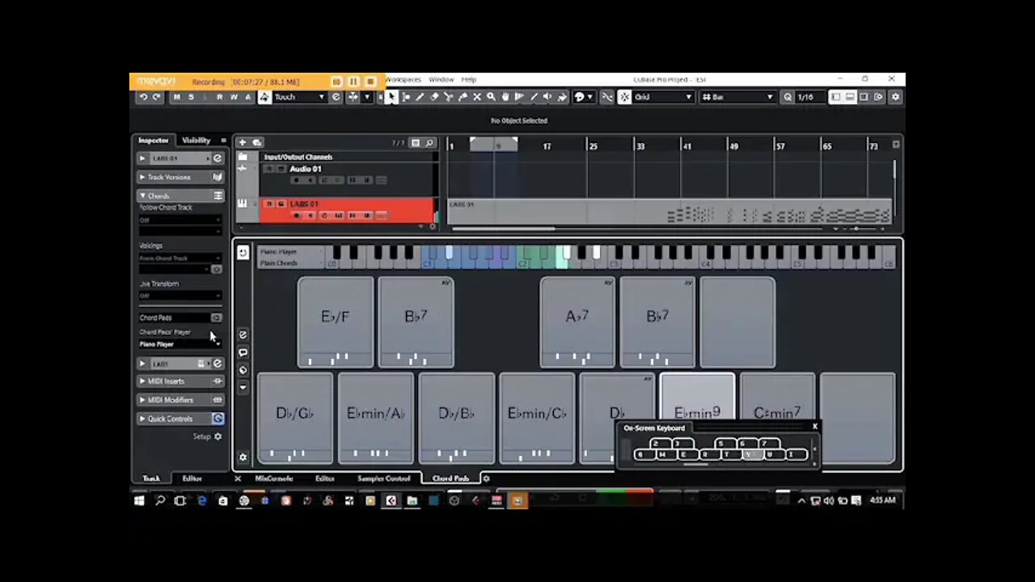Open lower zone tab setup gear

click(486, 479)
